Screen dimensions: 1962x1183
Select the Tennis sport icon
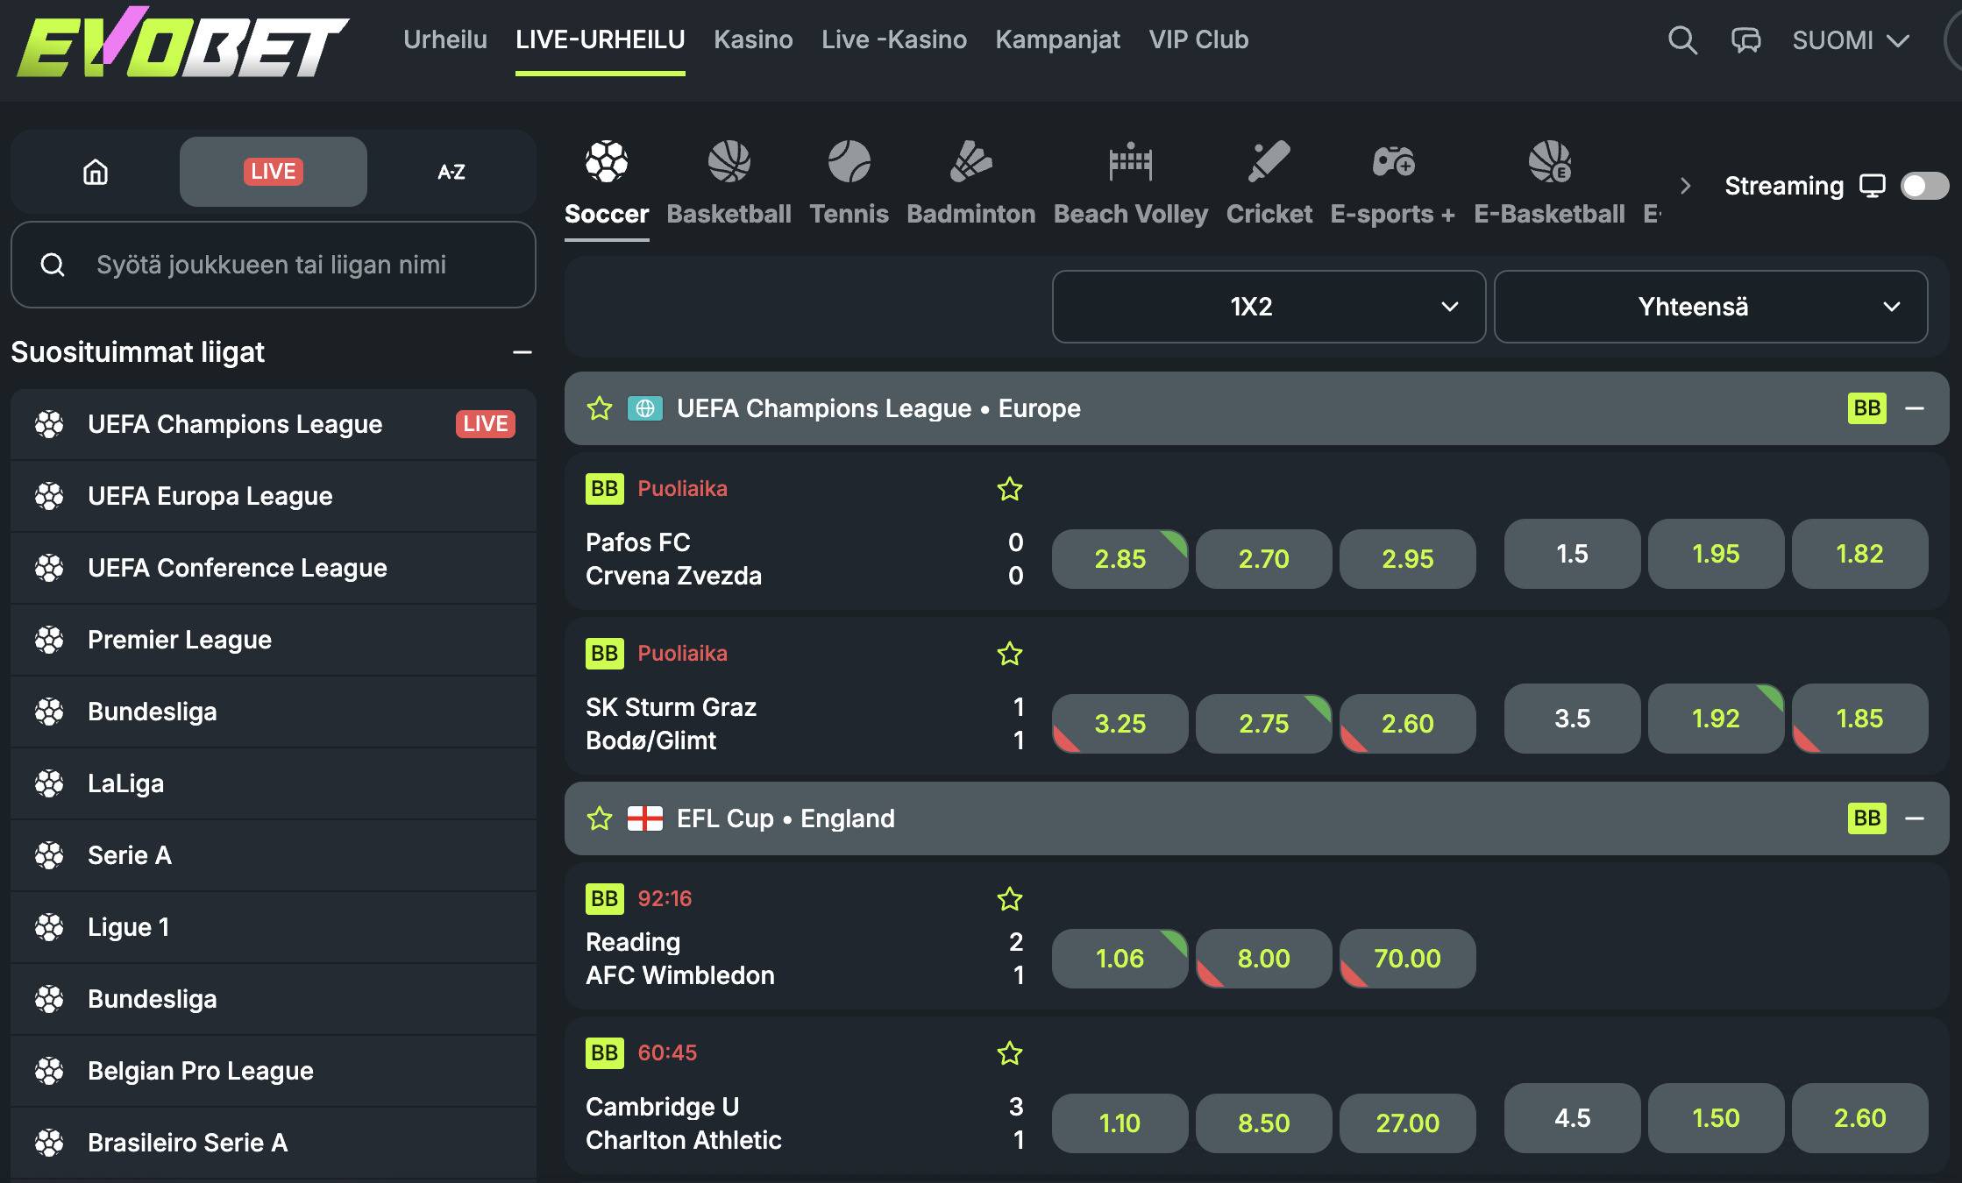point(849,161)
